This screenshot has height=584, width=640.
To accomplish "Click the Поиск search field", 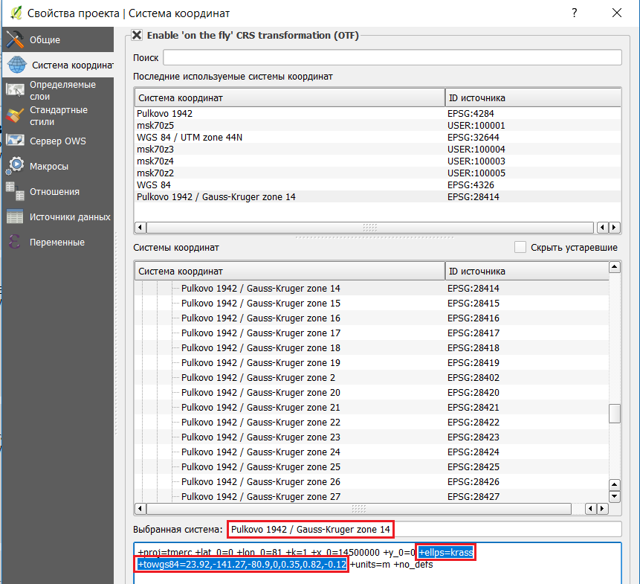I will (392, 57).
